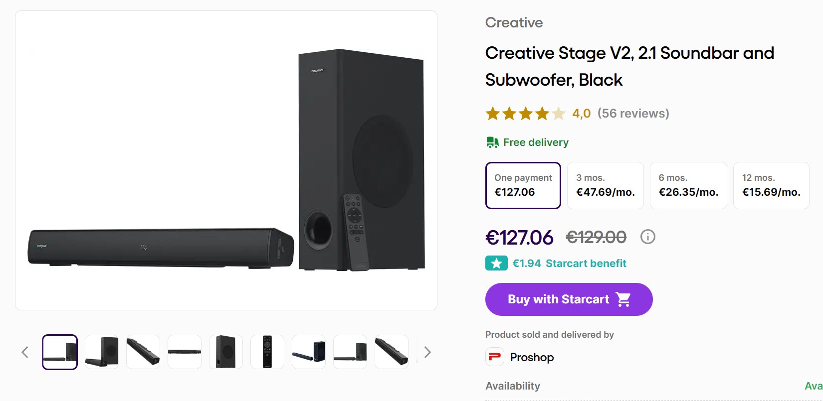Show next thumbnails with right arrow
This screenshot has height=401, width=823.
point(427,352)
